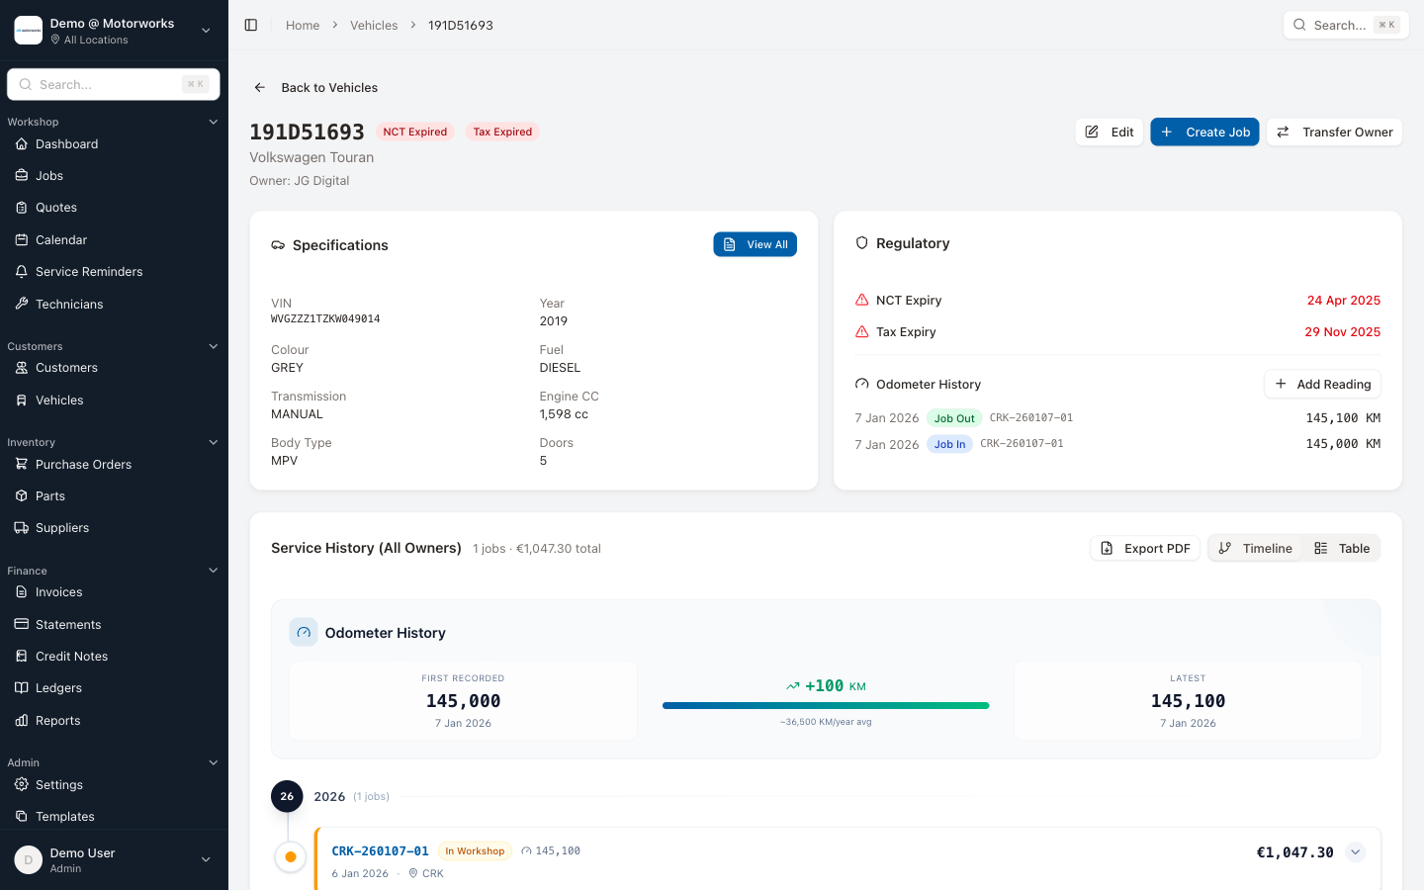This screenshot has width=1424, height=890.
Task: Click the back arrow to Vehicles
Action: click(x=260, y=88)
